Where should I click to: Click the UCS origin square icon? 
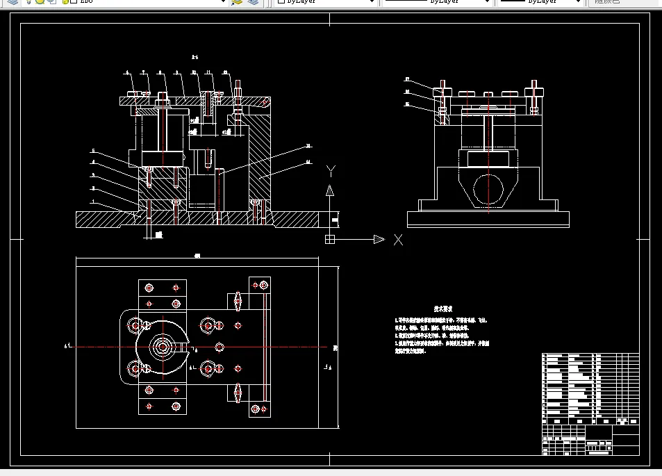[x=330, y=240]
